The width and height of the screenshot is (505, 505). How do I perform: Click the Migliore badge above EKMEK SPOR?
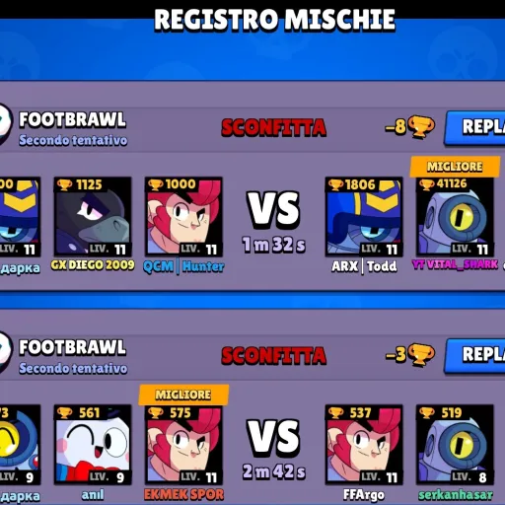pyautogui.click(x=183, y=395)
